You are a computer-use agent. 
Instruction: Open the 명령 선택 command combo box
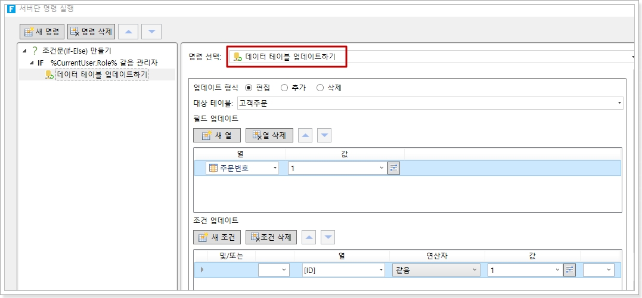(429, 57)
